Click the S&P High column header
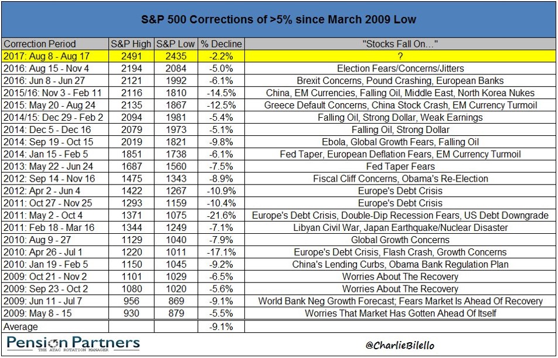This screenshot has height=358, width=558. click(x=131, y=44)
